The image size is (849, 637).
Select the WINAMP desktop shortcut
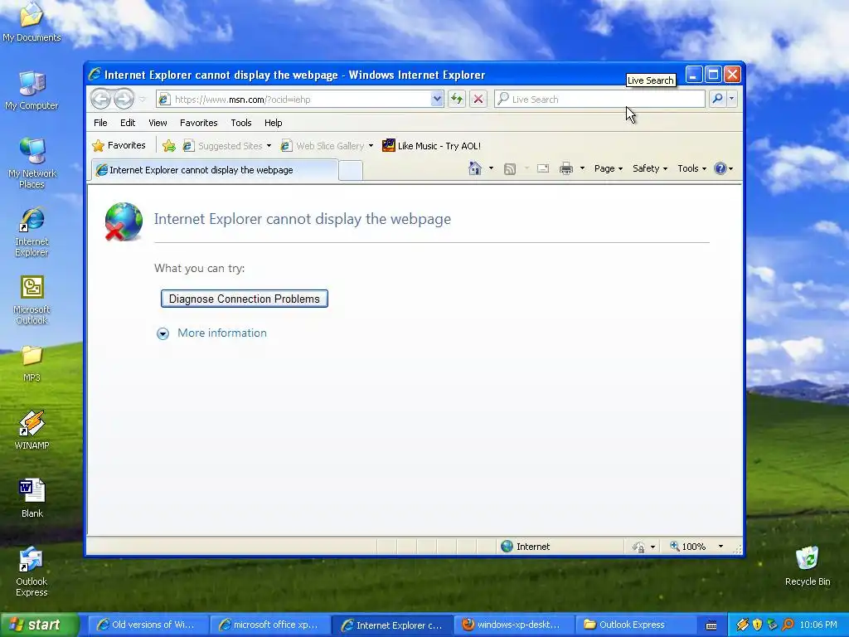coord(32,430)
